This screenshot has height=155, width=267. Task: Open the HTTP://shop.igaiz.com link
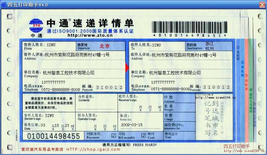point(93,149)
